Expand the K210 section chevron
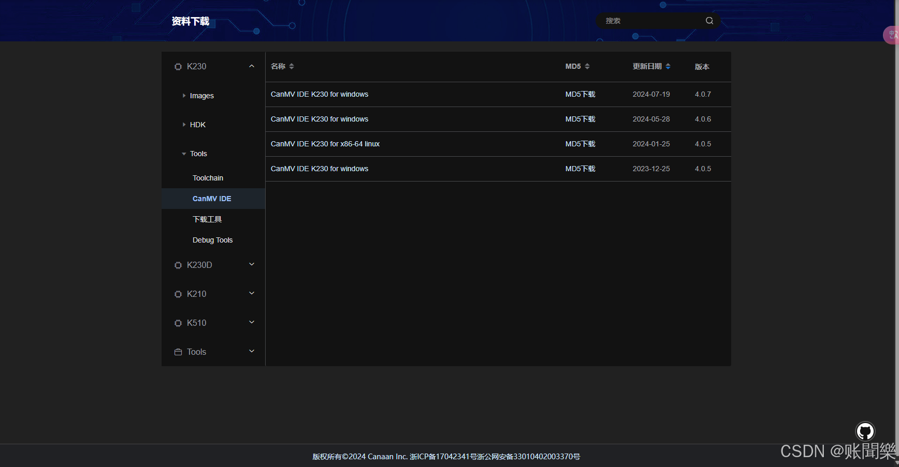The image size is (899, 467). tap(252, 293)
